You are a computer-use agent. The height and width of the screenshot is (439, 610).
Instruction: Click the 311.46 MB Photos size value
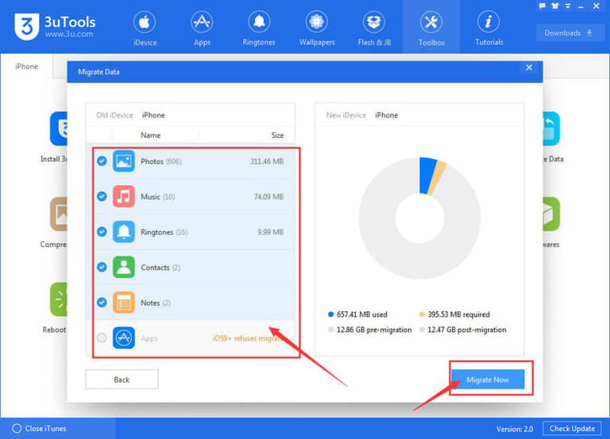[267, 161]
